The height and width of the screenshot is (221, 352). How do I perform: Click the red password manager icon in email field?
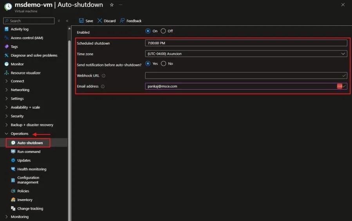click(339, 86)
